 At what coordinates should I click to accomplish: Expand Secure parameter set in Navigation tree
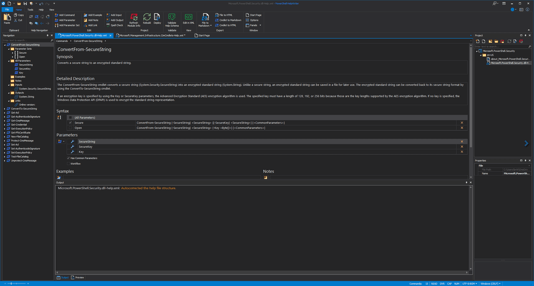pos(13,53)
